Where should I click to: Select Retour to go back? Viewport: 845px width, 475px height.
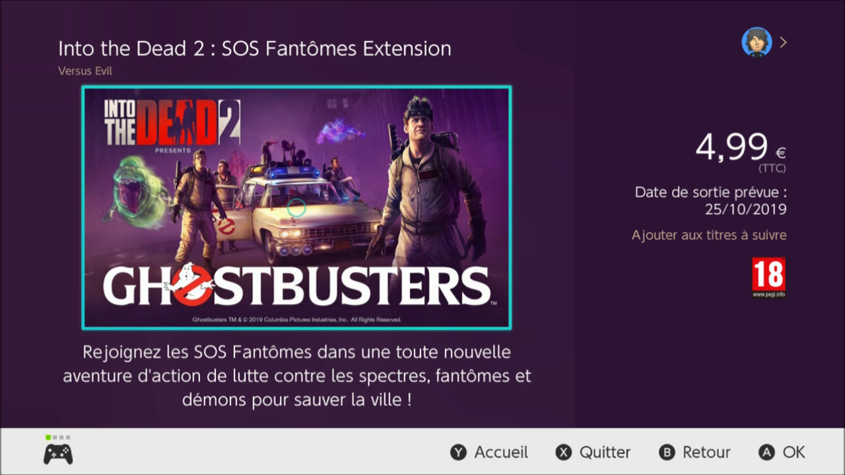point(706,452)
